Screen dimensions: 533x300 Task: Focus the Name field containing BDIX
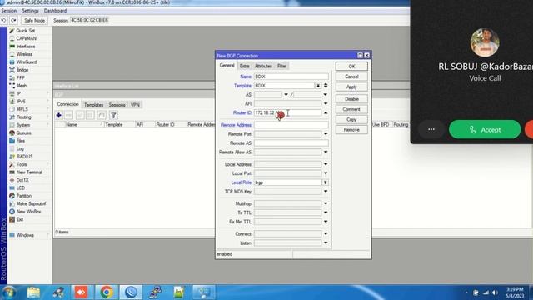tap(291, 77)
